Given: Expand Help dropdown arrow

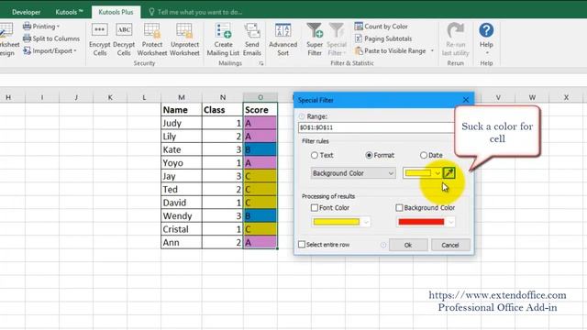Looking at the screenshot, I should click(x=487, y=53).
